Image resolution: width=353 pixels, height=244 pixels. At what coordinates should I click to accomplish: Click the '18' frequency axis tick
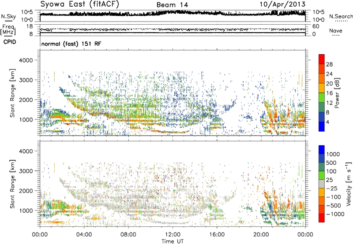(30, 26)
